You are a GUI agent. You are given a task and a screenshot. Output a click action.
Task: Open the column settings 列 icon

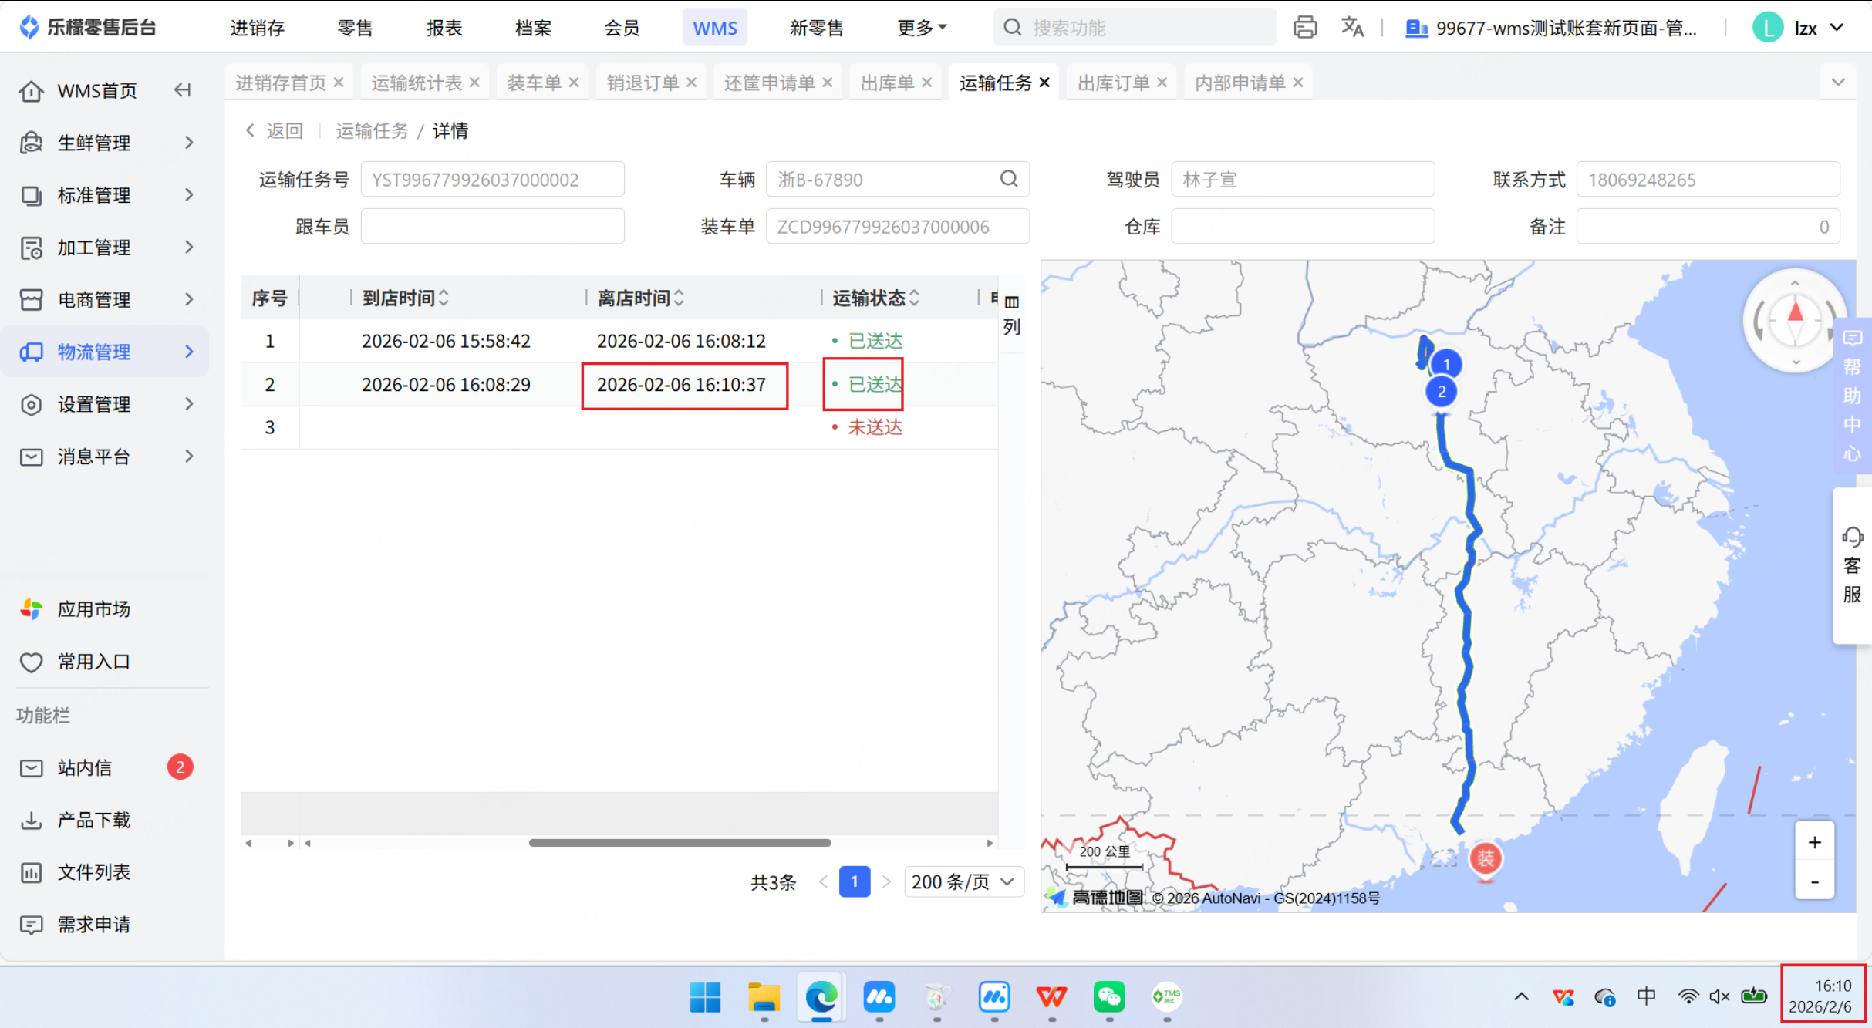(x=1011, y=313)
